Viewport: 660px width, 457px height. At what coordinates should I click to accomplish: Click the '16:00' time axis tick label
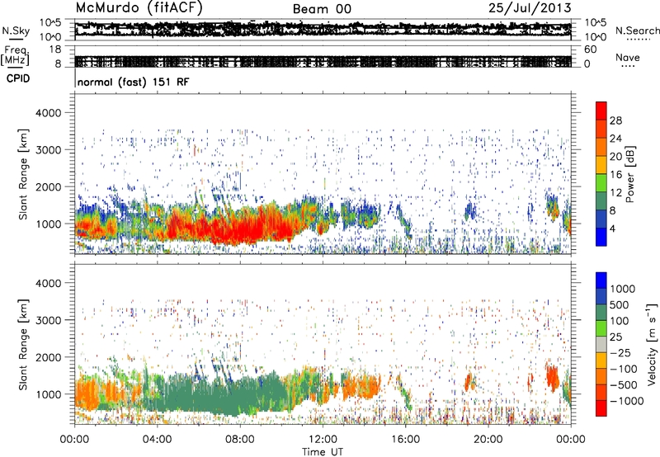click(405, 440)
